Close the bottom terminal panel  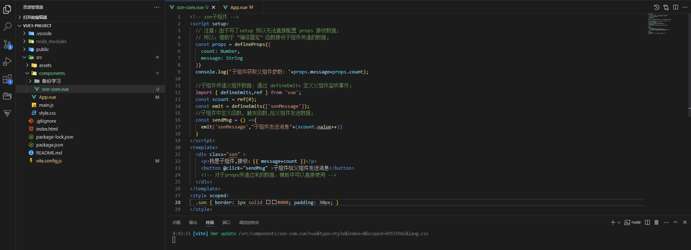(x=685, y=223)
